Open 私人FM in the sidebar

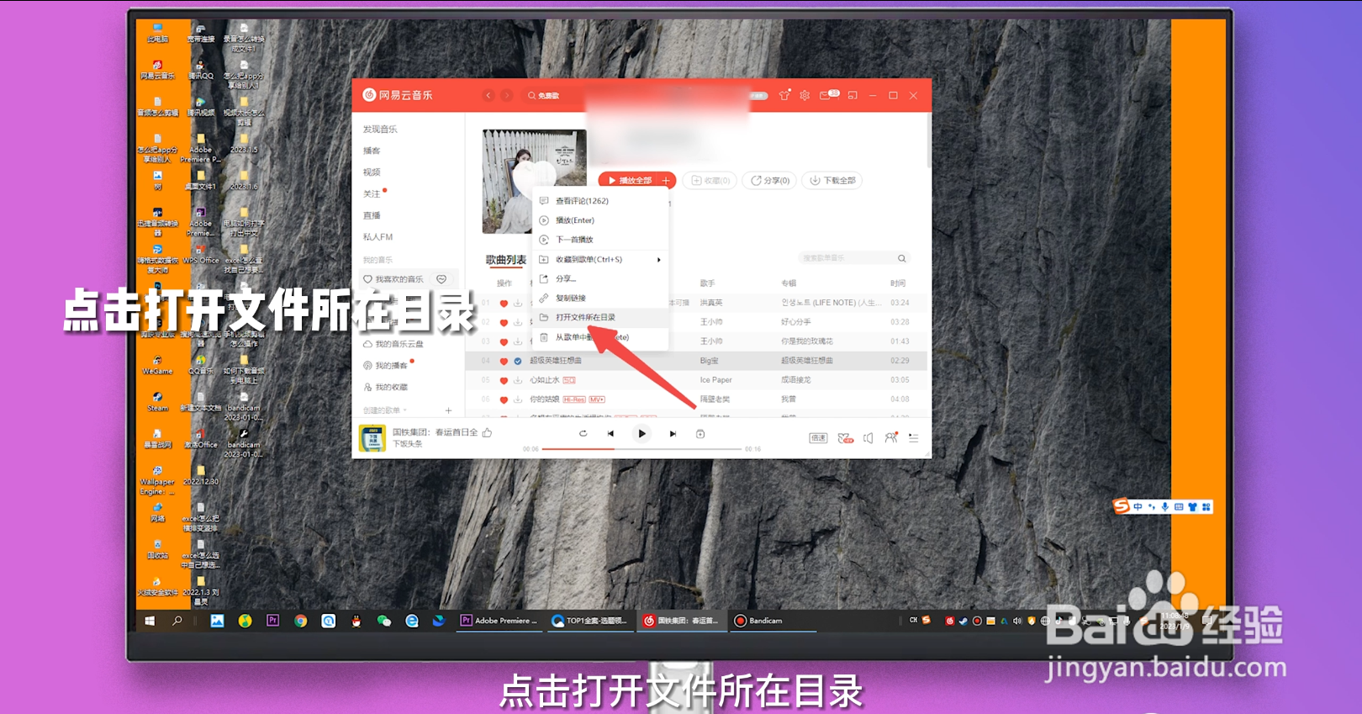click(377, 237)
